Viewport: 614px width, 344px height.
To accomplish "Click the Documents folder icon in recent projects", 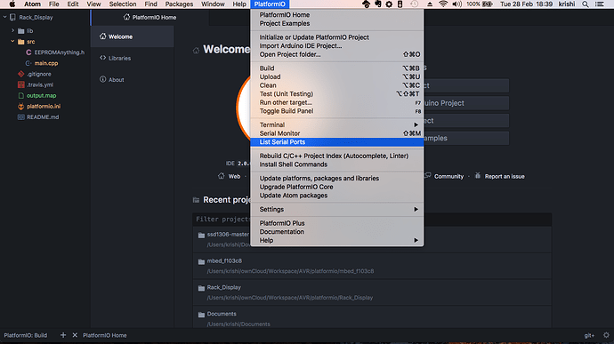I will click(x=201, y=315).
